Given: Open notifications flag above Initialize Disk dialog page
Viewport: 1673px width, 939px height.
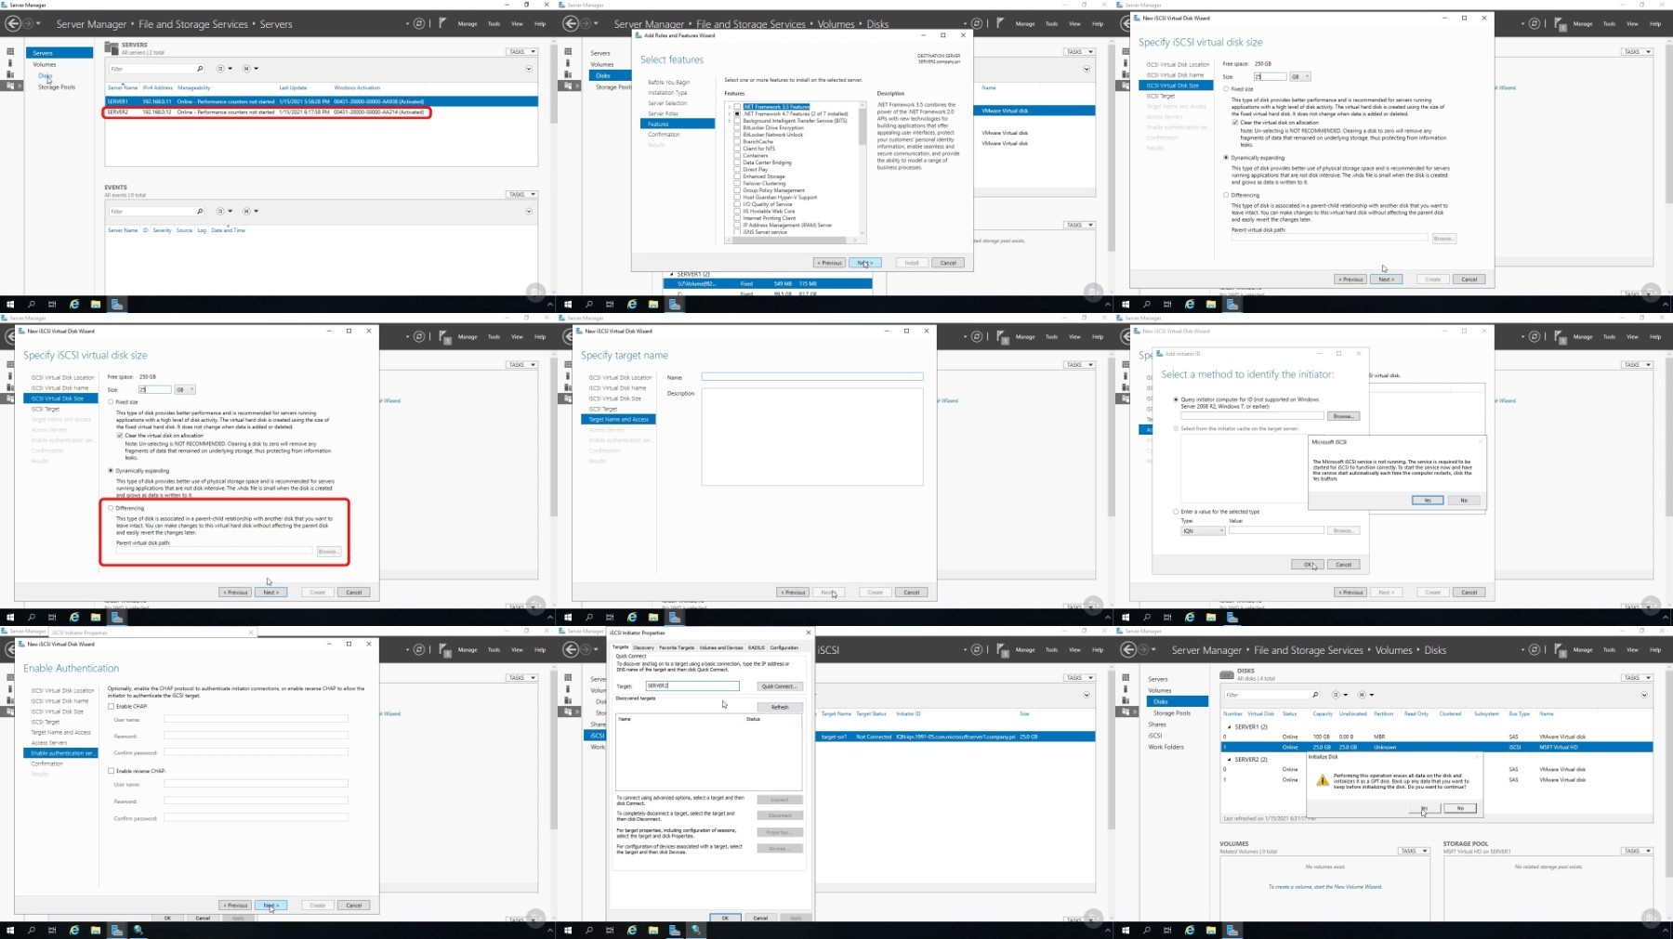Looking at the screenshot, I should [1559, 649].
